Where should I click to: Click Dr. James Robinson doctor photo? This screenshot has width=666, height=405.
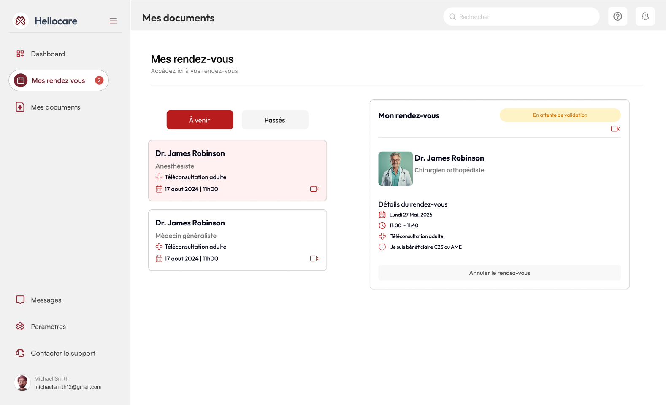click(x=395, y=169)
